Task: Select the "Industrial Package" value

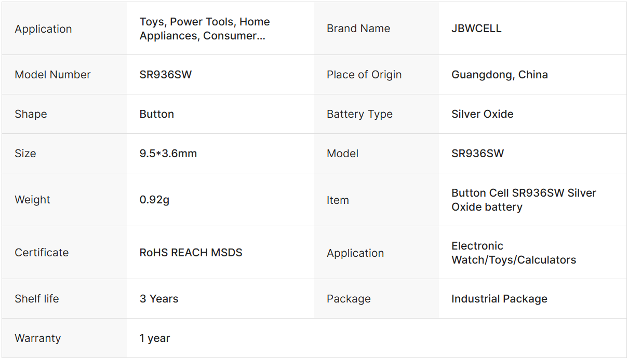Action: pos(499,299)
